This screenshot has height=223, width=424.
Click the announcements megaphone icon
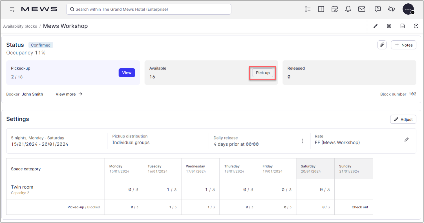391,9
